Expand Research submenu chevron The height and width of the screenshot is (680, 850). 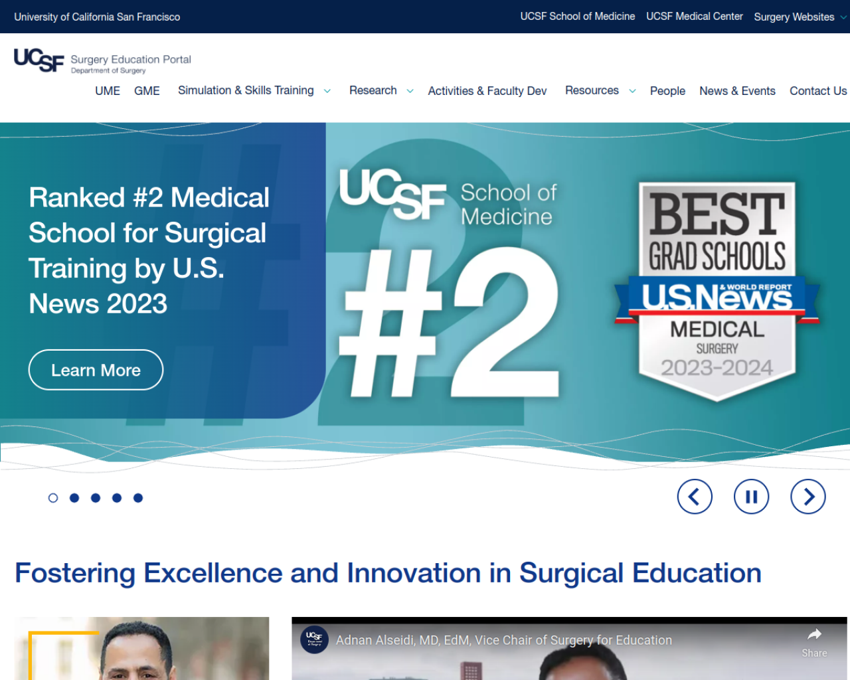point(410,91)
